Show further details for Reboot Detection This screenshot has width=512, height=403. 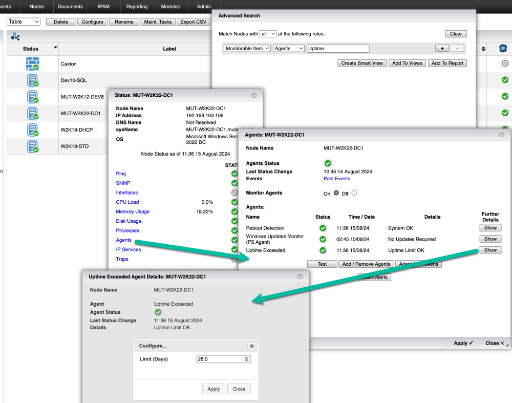click(x=490, y=228)
